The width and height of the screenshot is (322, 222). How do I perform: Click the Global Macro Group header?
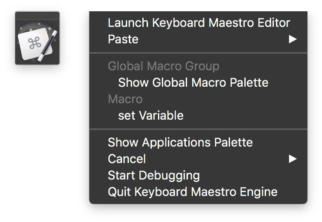click(163, 66)
